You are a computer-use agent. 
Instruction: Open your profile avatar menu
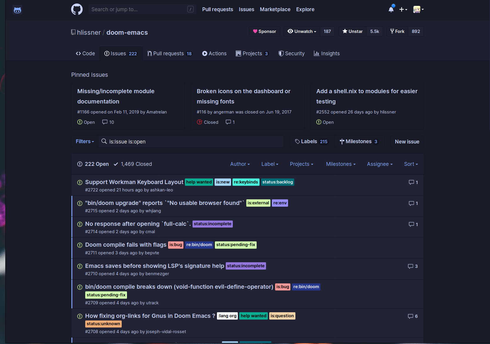417,9
